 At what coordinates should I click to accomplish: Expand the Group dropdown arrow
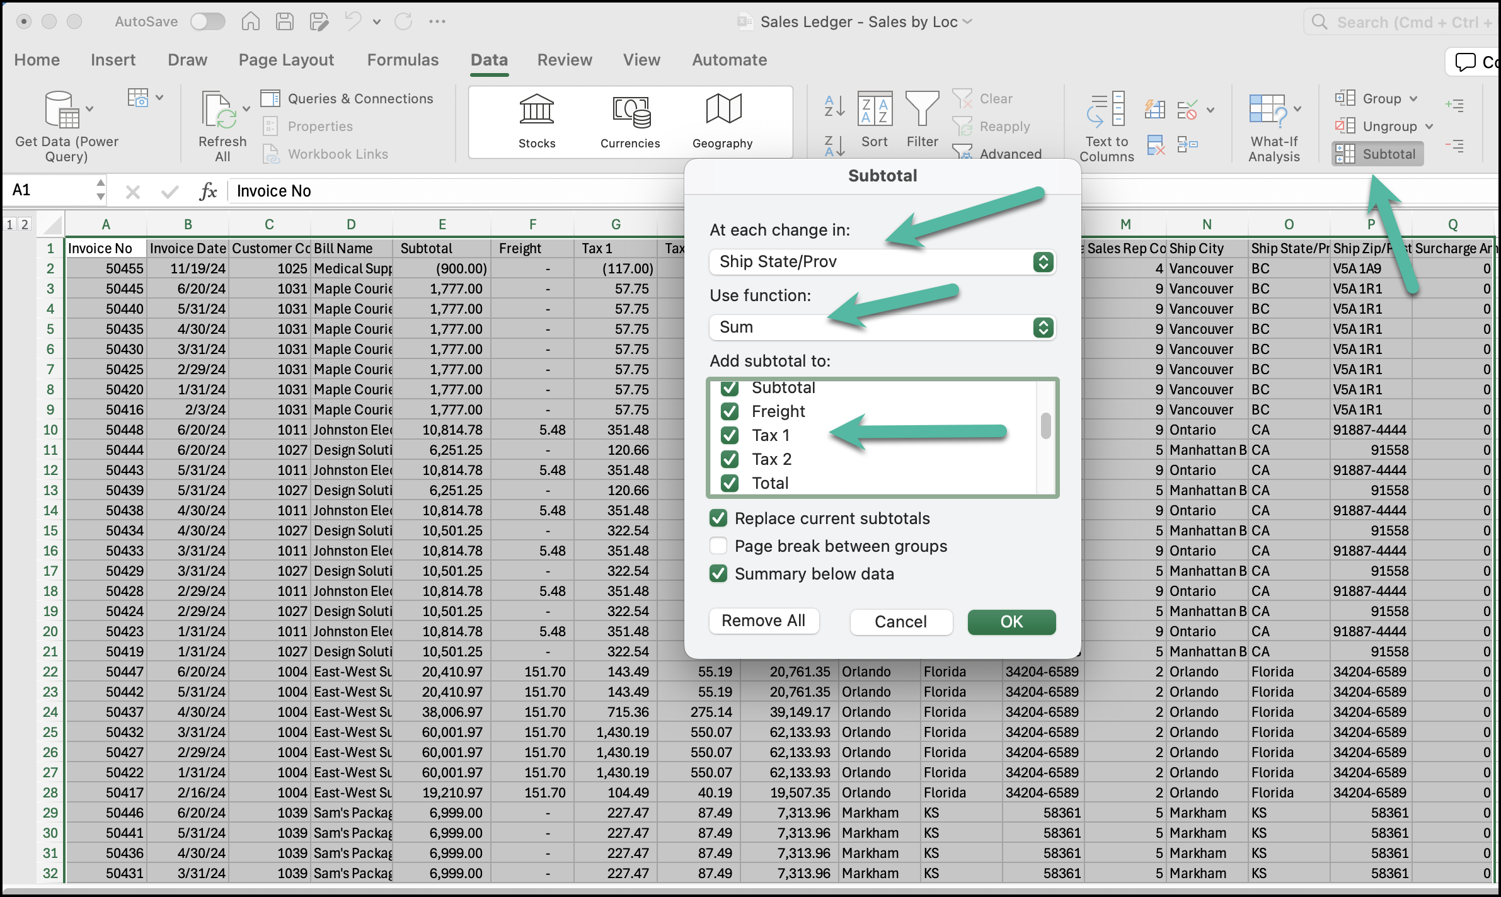[1413, 99]
